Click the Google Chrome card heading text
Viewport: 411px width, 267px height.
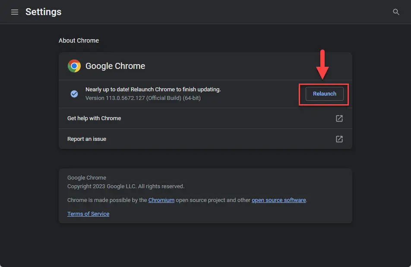115,66
